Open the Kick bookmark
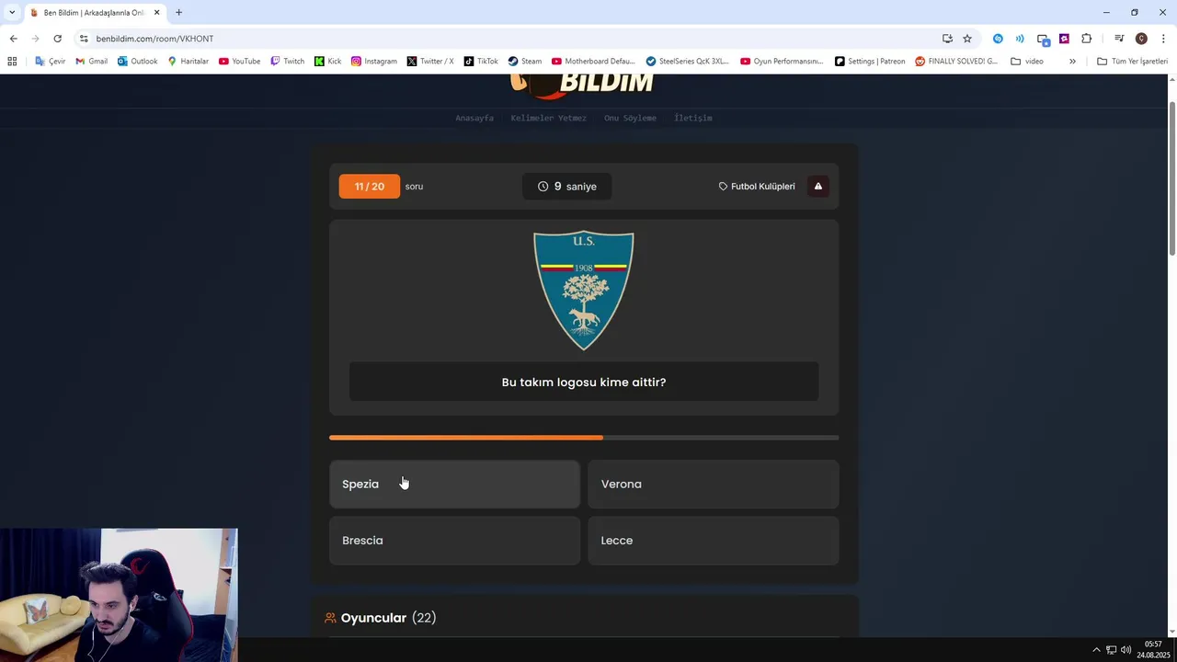The width and height of the screenshot is (1177, 662). click(x=327, y=62)
